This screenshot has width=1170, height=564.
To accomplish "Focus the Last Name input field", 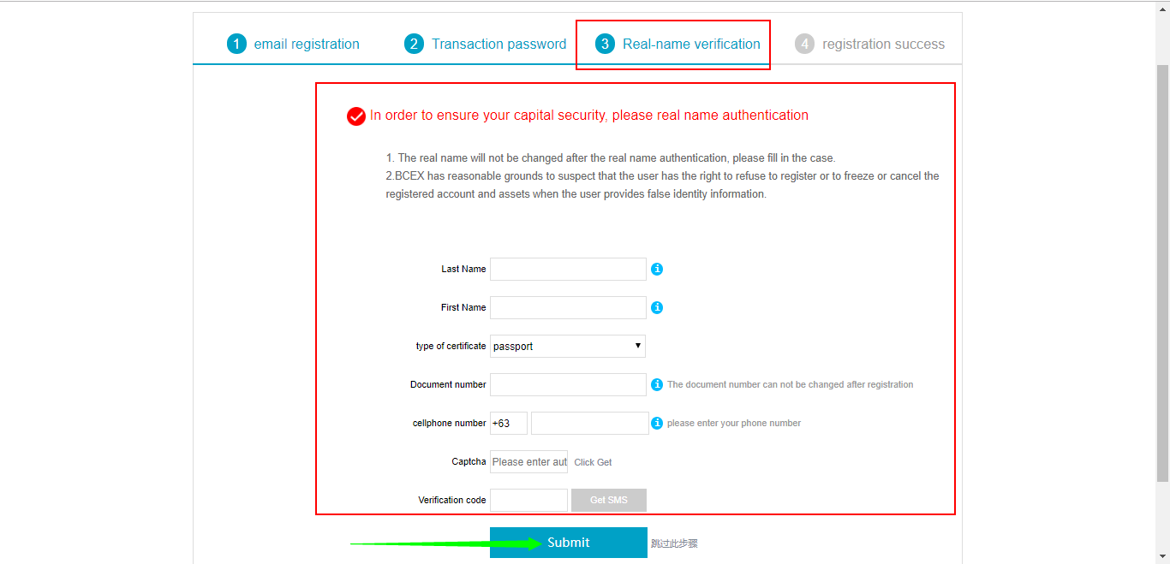I will tap(568, 269).
